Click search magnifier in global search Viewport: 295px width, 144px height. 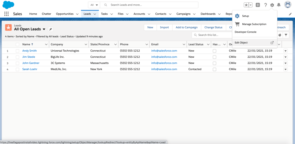(106, 5)
